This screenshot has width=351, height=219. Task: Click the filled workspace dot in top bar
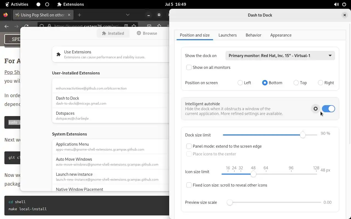tap(38, 4)
